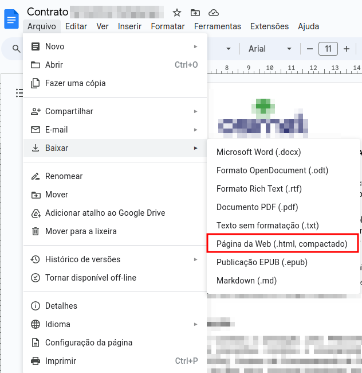Increase font size with plus button
The width and height of the screenshot is (362, 373).
(347, 49)
